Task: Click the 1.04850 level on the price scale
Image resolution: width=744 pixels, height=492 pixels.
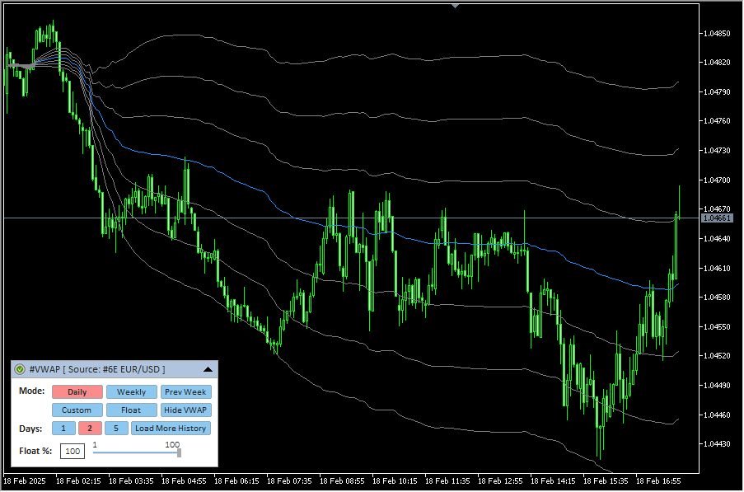Action: click(x=717, y=34)
